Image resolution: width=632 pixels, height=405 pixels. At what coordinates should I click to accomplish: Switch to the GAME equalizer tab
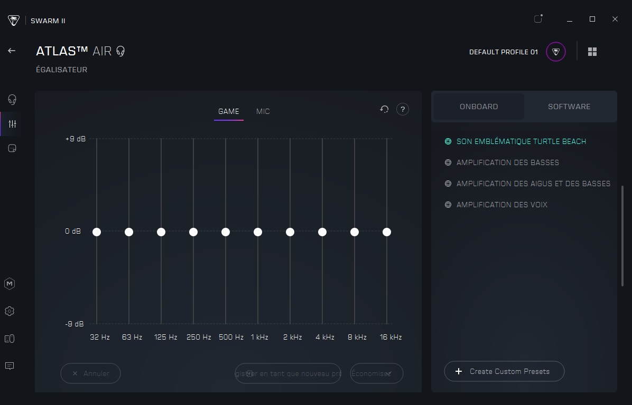pos(229,111)
